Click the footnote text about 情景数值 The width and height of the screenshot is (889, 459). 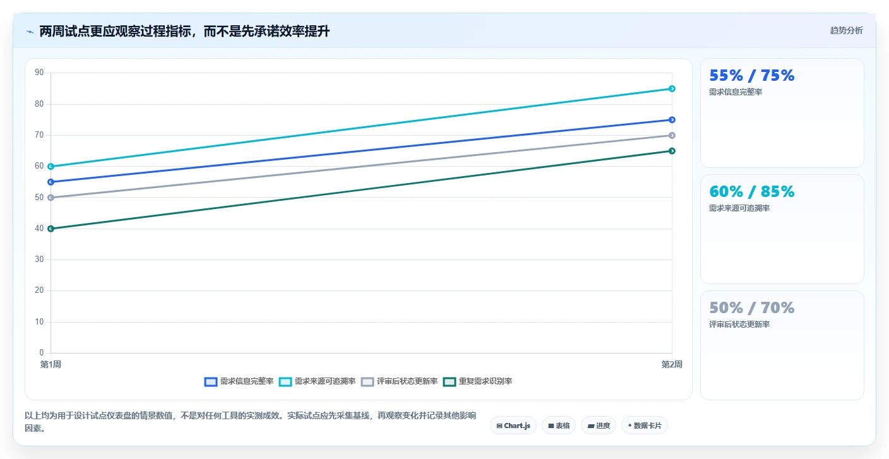[x=250, y=422]
